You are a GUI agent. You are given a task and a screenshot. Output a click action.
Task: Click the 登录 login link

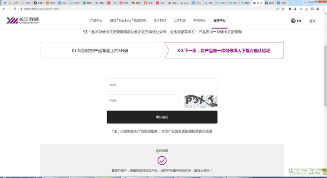click(312, 21)
